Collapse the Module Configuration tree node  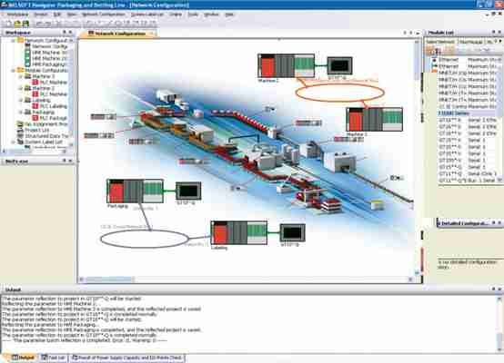(13, 70)
